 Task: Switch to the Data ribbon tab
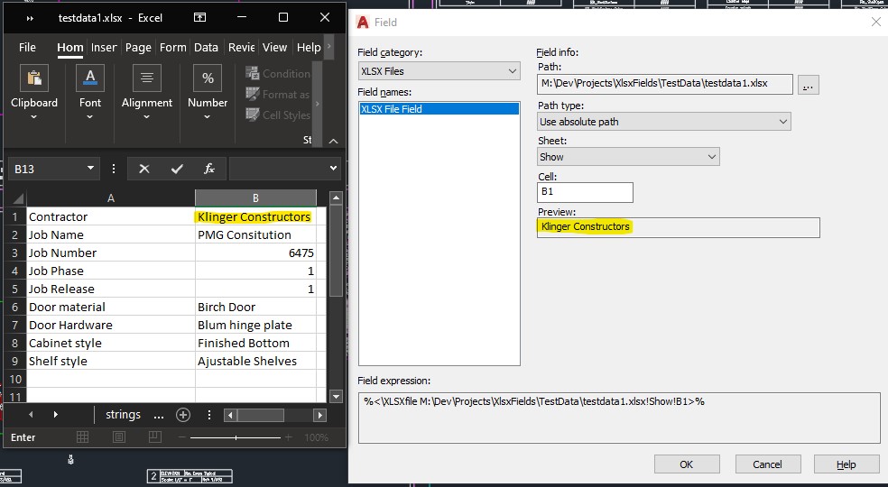click(206, 48)
